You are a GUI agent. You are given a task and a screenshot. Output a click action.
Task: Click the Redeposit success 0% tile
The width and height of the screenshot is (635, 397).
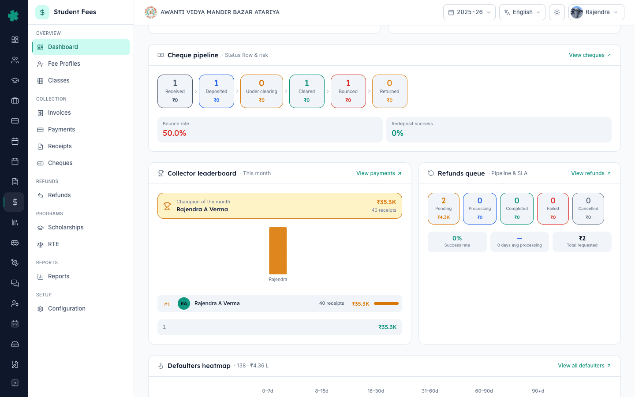[499, 130]
